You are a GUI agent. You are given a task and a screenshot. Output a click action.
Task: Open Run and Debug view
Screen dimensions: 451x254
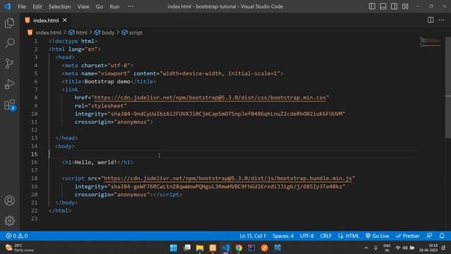point(9,85)
